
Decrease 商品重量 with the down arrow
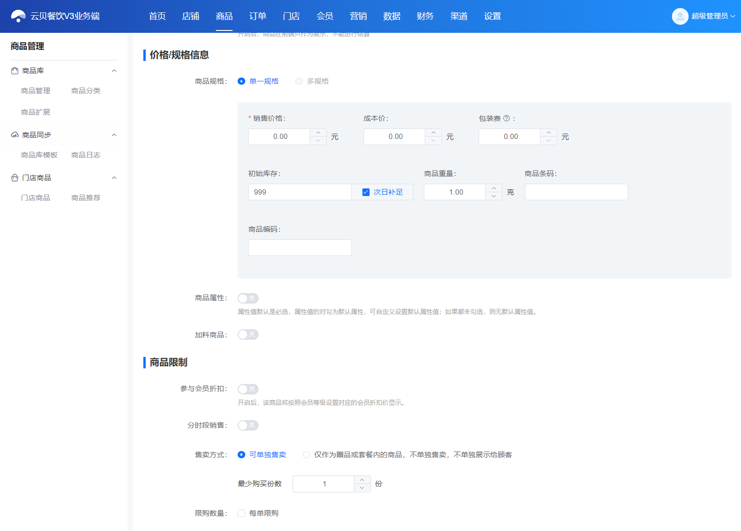pos(494,196)
